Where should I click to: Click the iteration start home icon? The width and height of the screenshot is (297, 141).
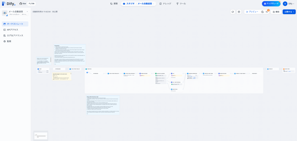pos(87,72)
